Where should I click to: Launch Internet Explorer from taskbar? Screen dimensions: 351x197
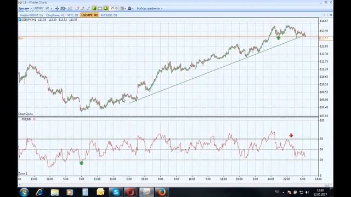pyautogui.click(x=39, y=192)
